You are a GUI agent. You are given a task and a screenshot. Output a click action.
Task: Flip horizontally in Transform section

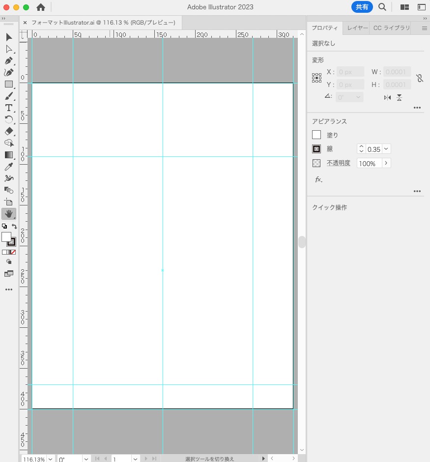coord(387,97)
